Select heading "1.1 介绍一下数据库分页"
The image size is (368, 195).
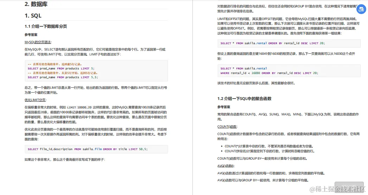coord(46,26)
